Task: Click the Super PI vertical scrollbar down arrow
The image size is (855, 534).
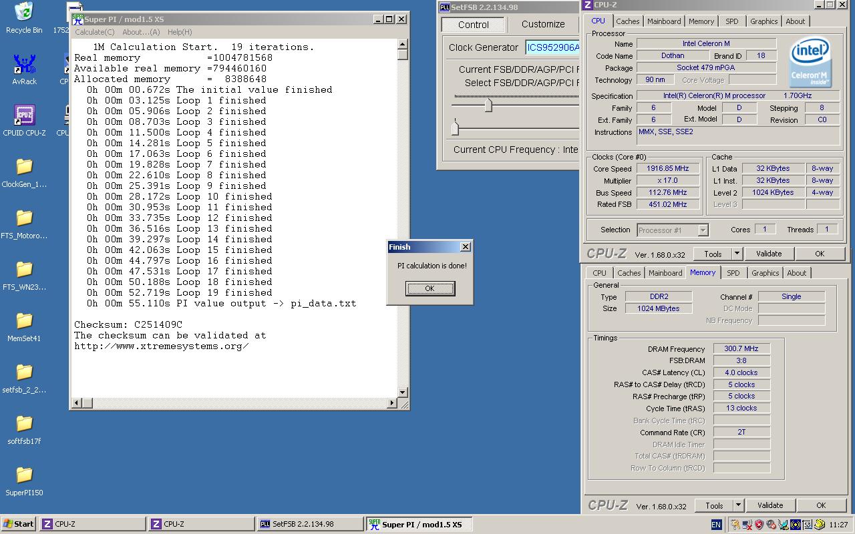Action: 402,392
